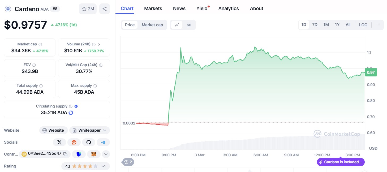The width and height of the screenshot is (387, 172).
Task: Select the 7D chart timeframe
Action: pos(315,24)
